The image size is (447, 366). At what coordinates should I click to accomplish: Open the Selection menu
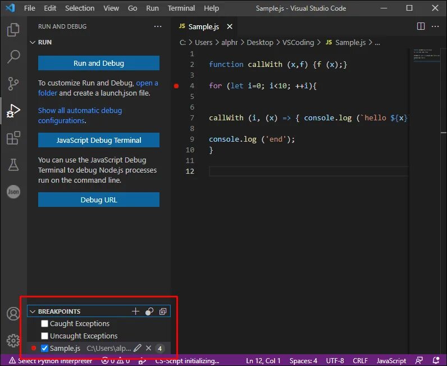80,8
